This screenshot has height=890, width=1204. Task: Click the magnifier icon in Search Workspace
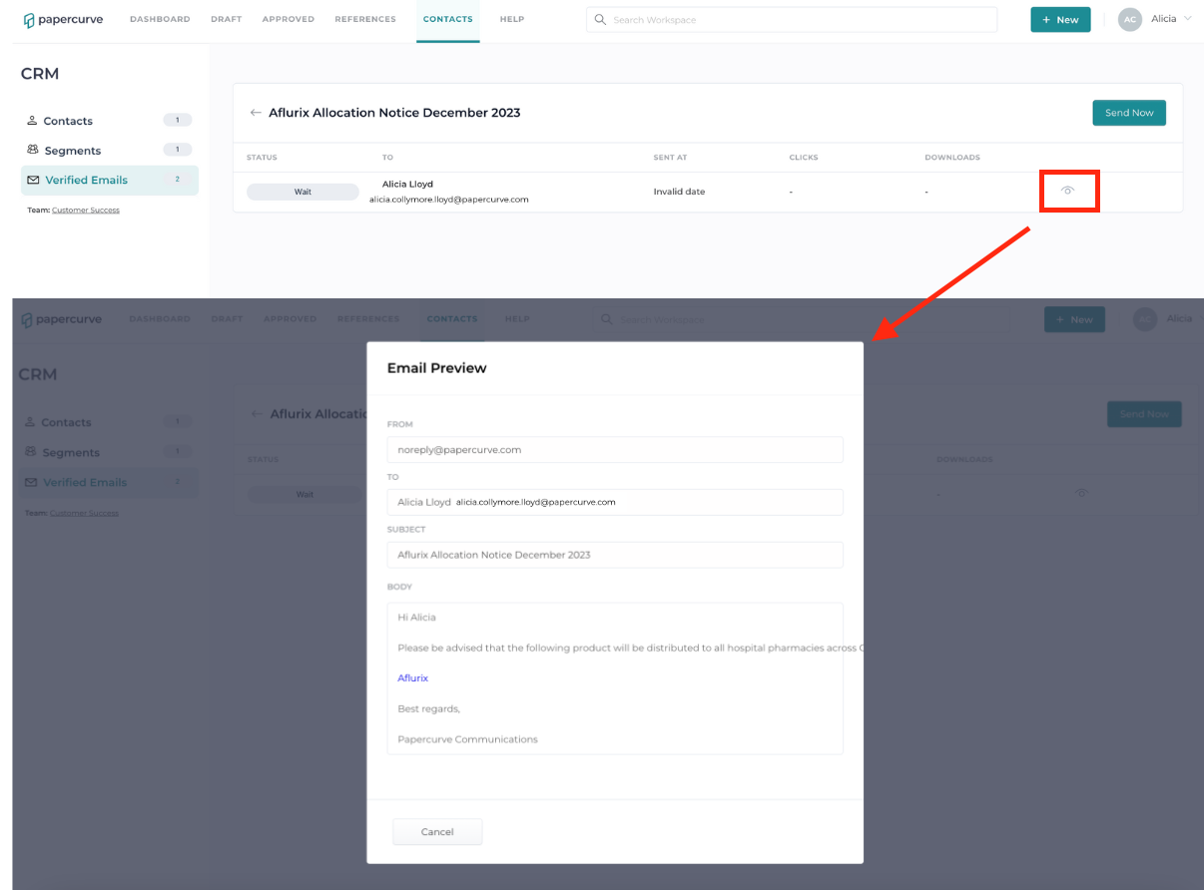[600, 20]
